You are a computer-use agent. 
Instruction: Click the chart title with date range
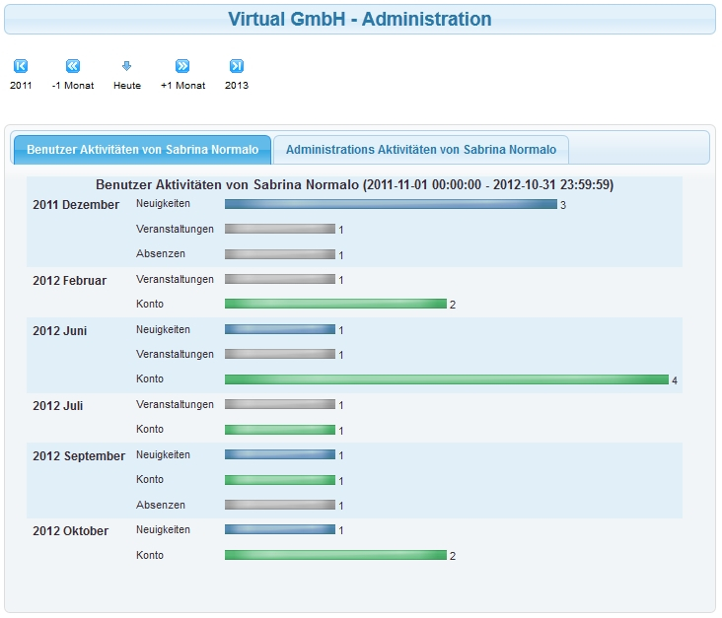point(354,184)
